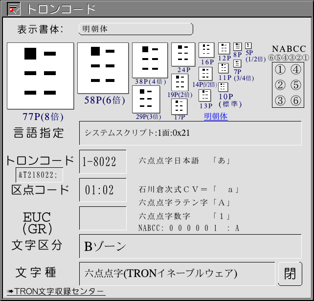Open the TRON文字収録センター link

click(56, 291)
